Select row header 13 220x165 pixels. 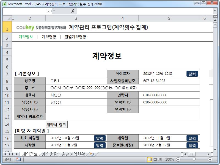7,117
